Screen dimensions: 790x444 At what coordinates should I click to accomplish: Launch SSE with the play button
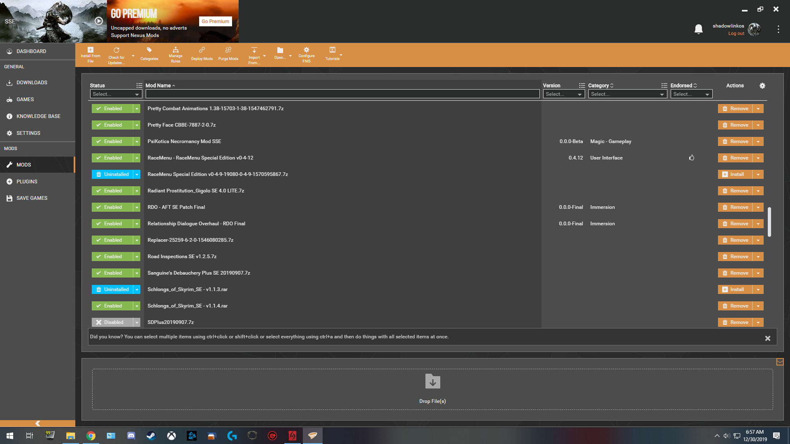(x=99, y=21)
